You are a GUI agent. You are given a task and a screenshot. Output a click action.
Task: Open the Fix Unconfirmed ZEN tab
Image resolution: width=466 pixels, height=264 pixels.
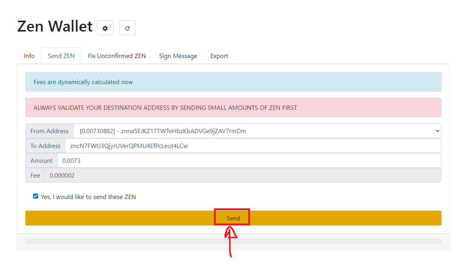(x=117, y=56)
